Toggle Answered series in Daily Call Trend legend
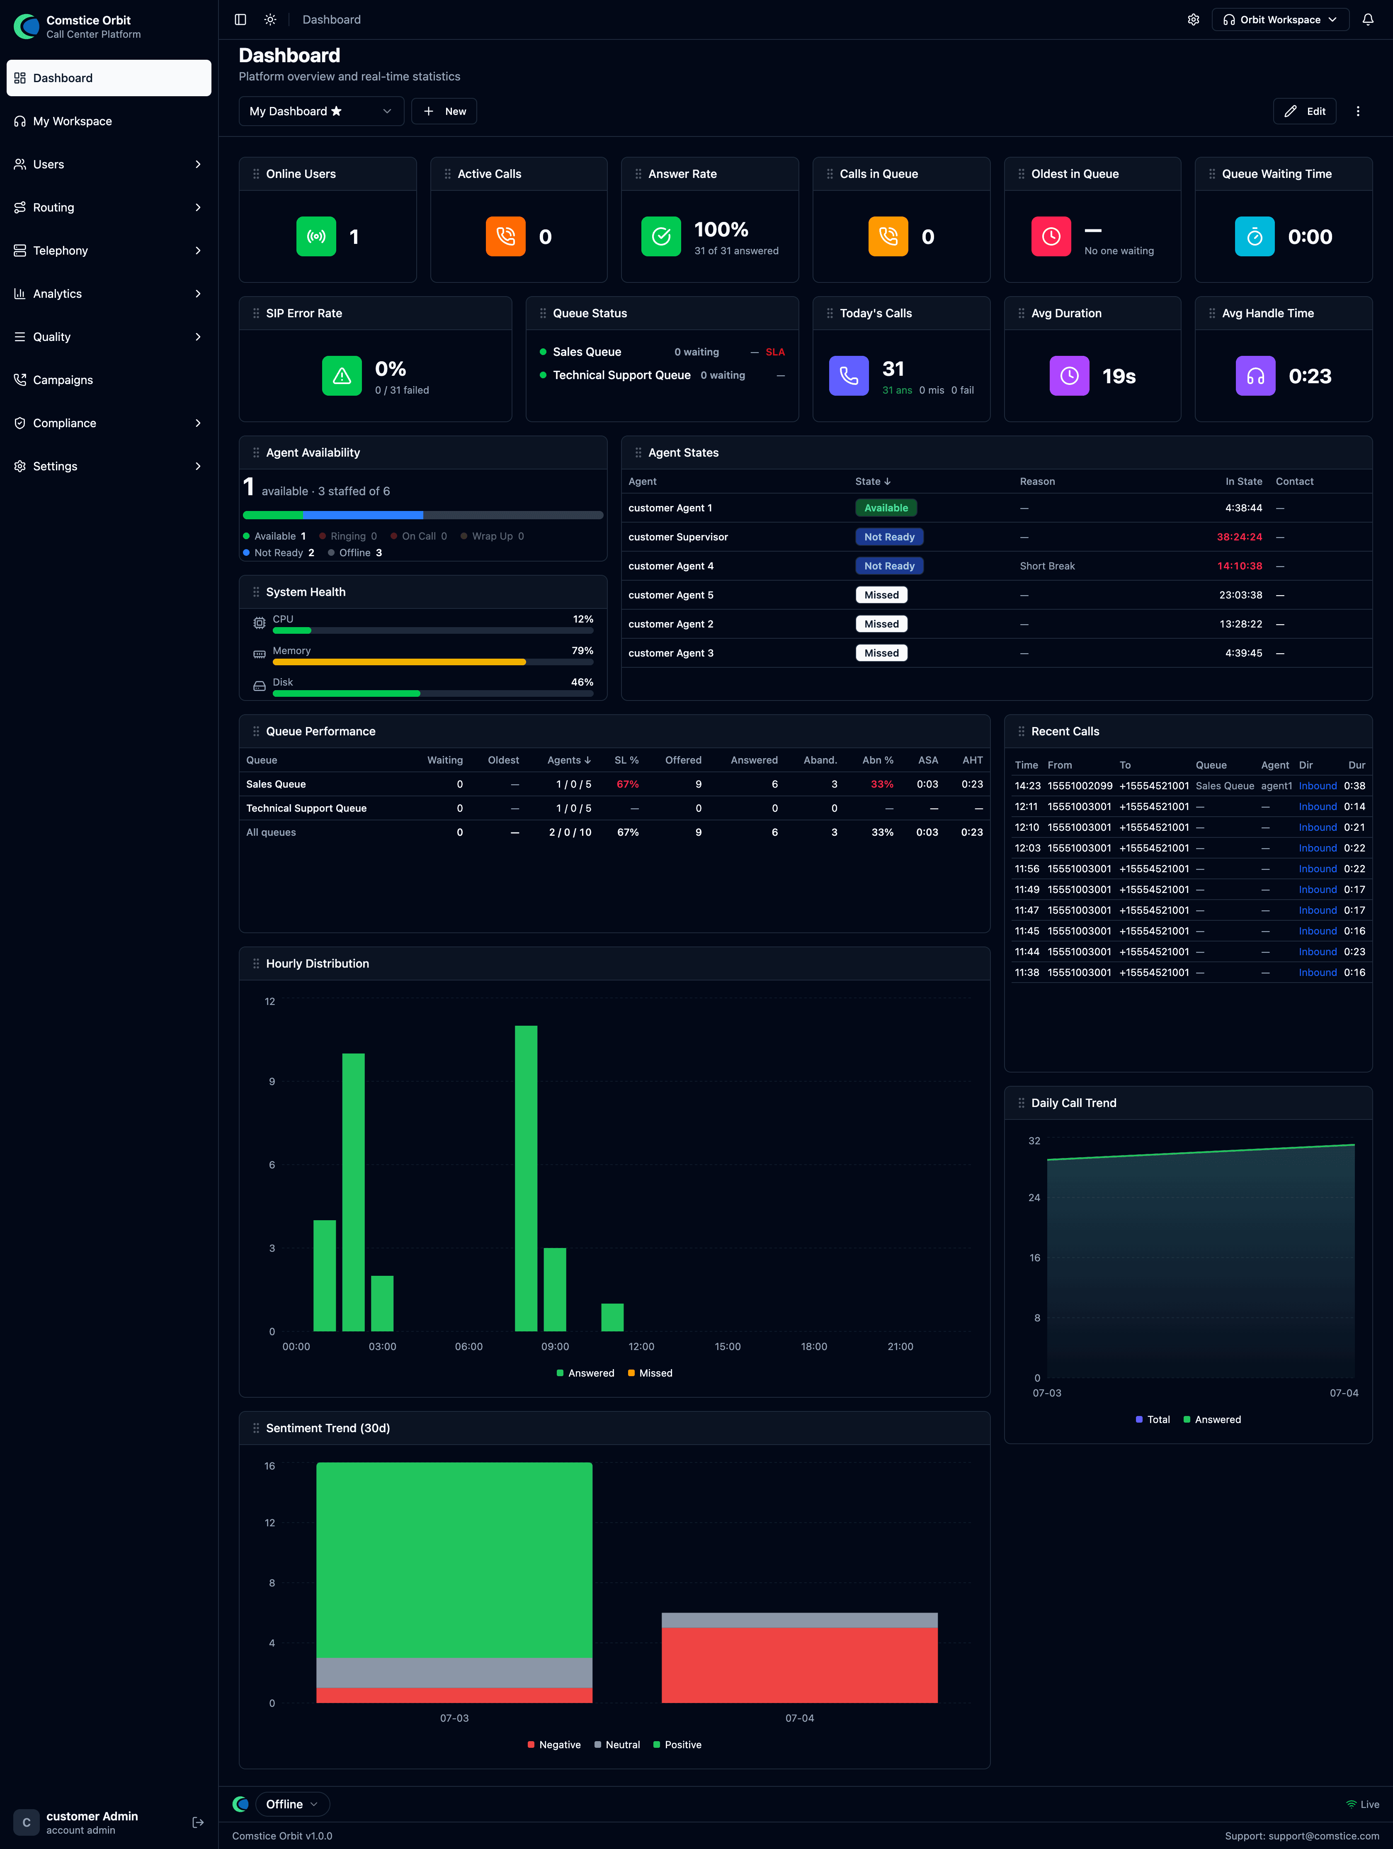Image resolution: width=1393 pixels, height=1849 pixels. (x=1212, y=1419)
